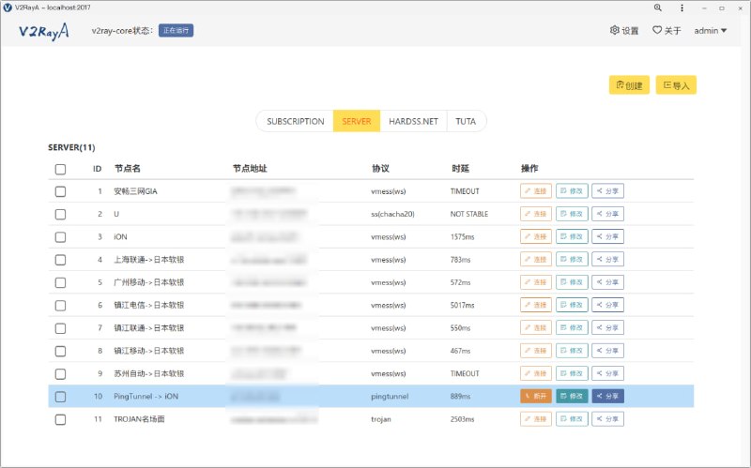This screenshot has width=751, height=468.
Task: Edit the TROJAN名场面 node
Action: pos(572,418)
